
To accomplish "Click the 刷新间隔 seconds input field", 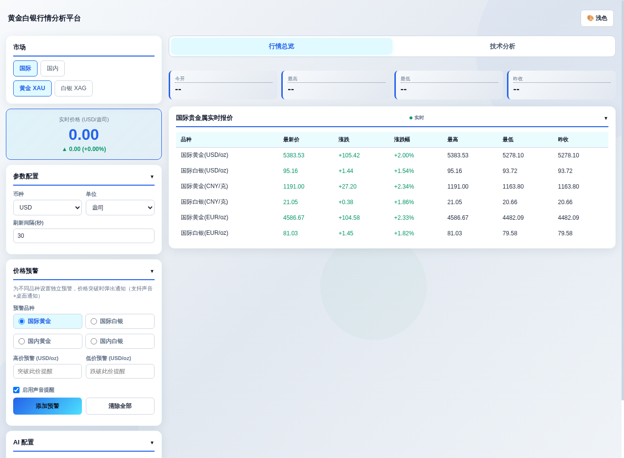I will (x=83, y=236).
